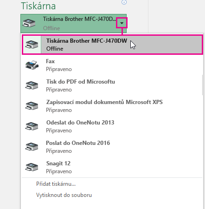Click the Tisk do PDF printer icon

(x=32, y=85)
